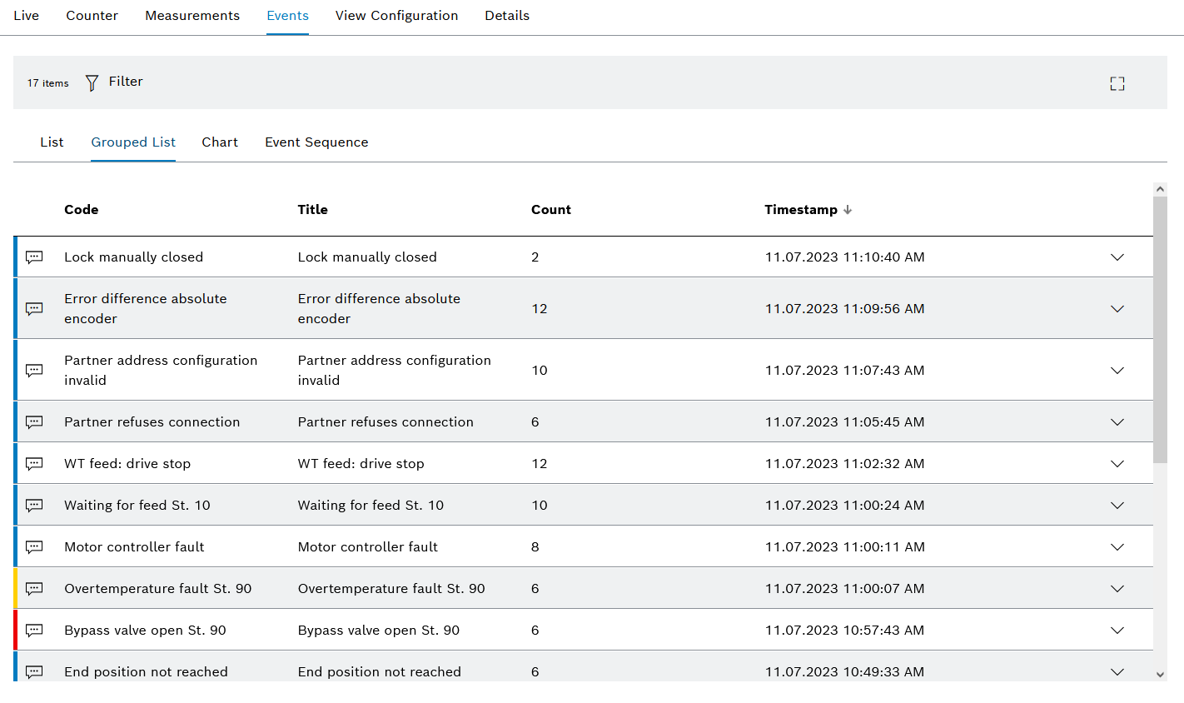Click count 2 in Lock manually closed row

(x=535, y=257)
